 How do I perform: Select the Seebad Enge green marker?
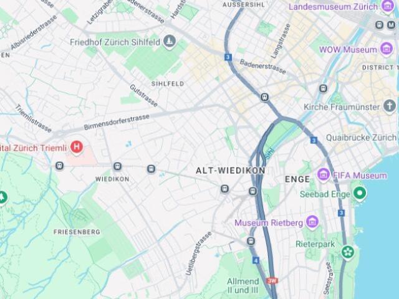360,194
